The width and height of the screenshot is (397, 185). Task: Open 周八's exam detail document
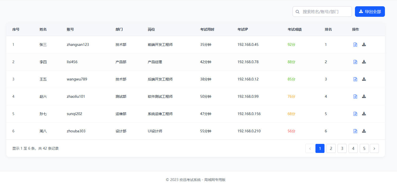point(355,131)
